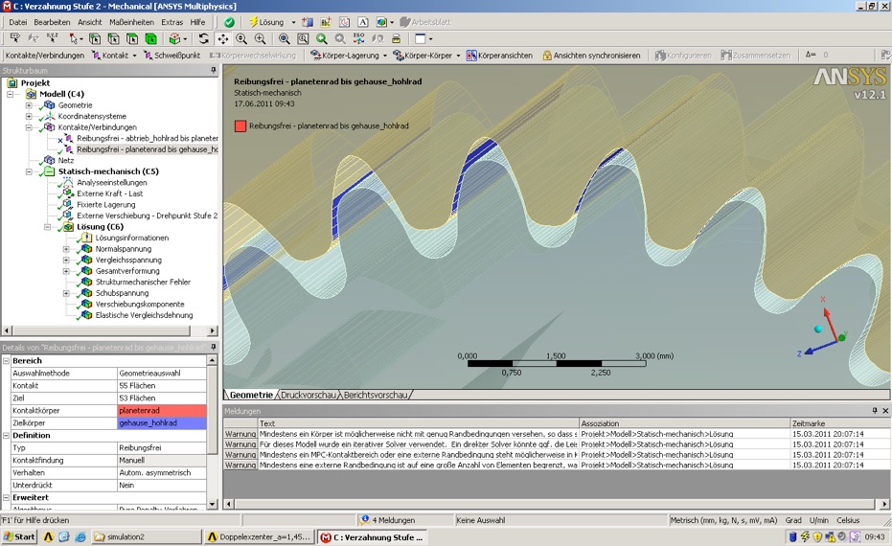
Task: Collapse the Kontakte/Verbindungen node
Action: (x=29, y=127)
